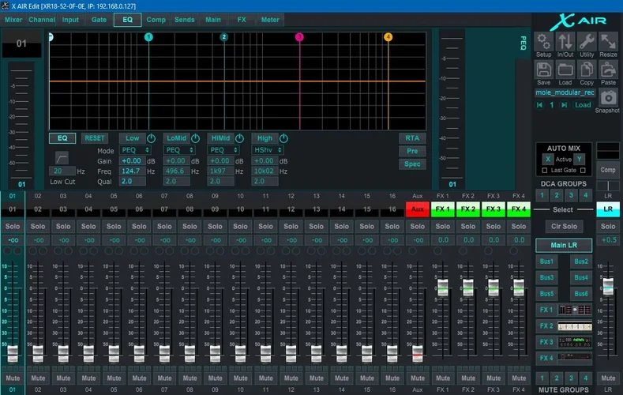Take a Snapshot with the camera icon
623x395 pixels.
pyautogui.click(x=608, y=97)
